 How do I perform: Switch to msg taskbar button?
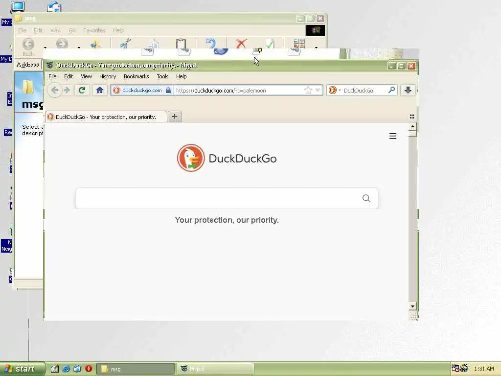(x=136, y=369)
